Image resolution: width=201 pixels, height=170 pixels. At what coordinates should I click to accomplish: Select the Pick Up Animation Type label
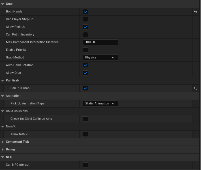[x=27, y=103]
